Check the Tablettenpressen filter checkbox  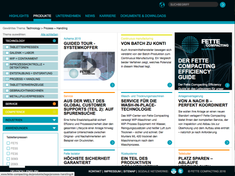(7, 47)
